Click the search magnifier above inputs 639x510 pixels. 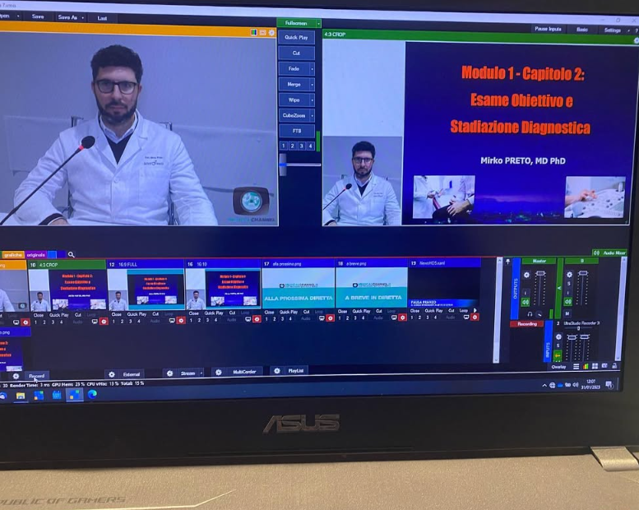[72, 255]
